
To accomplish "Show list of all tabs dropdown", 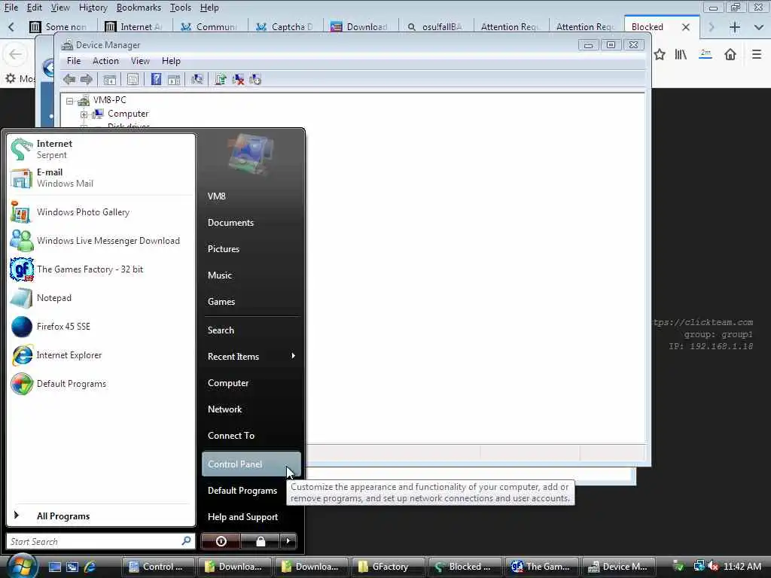I will point(759,27).
